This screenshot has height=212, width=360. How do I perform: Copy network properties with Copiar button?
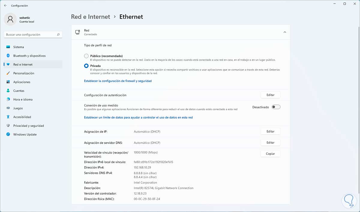[x=270, y=154]
